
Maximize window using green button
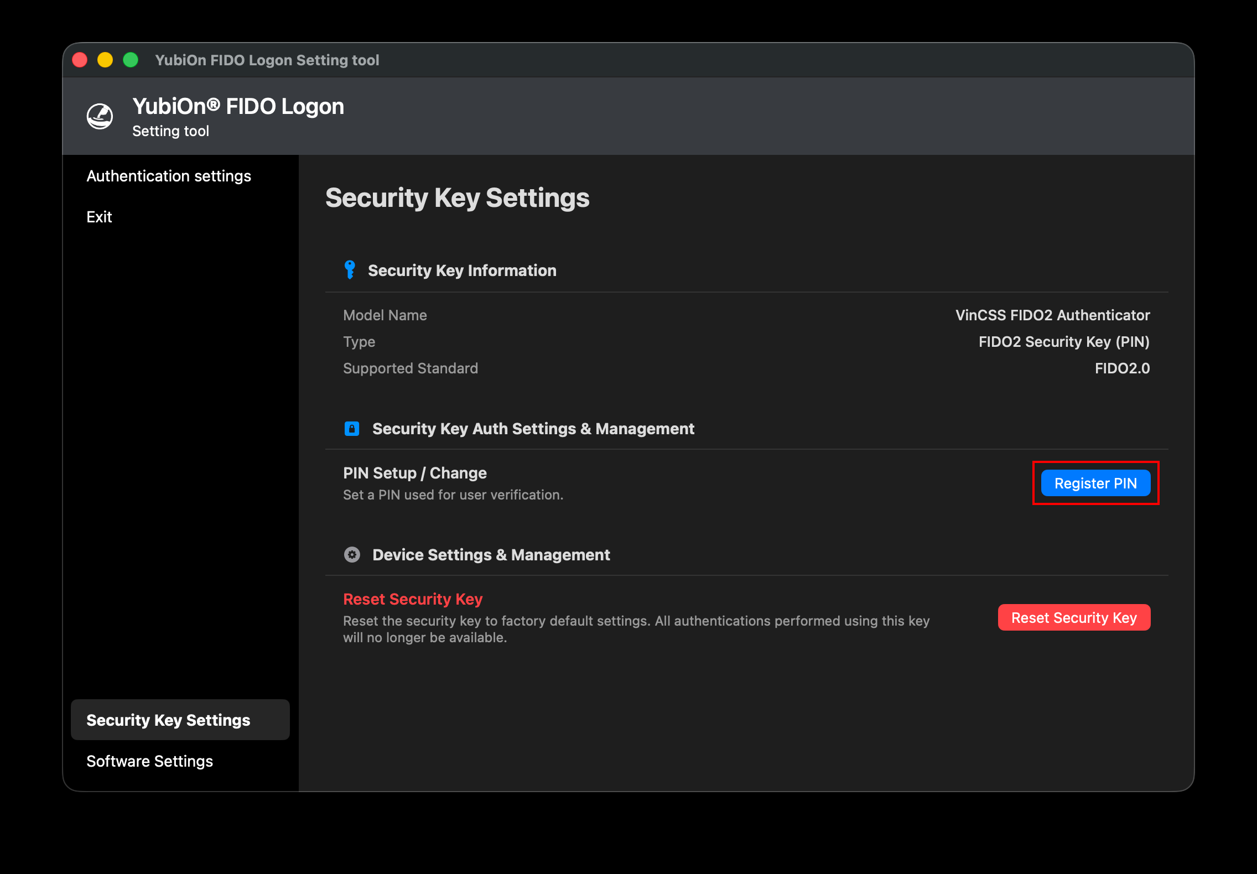(131, 60)
